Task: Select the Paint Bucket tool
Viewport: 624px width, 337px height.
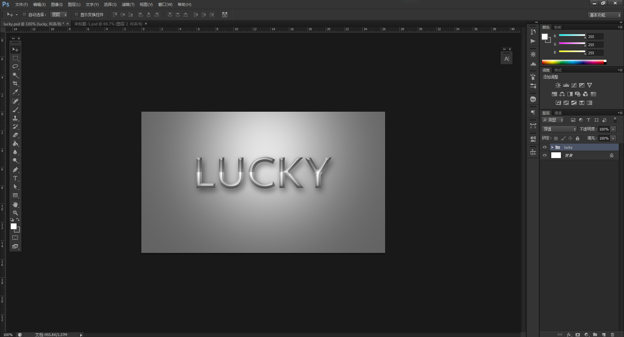Action: (x=15, y=144)
